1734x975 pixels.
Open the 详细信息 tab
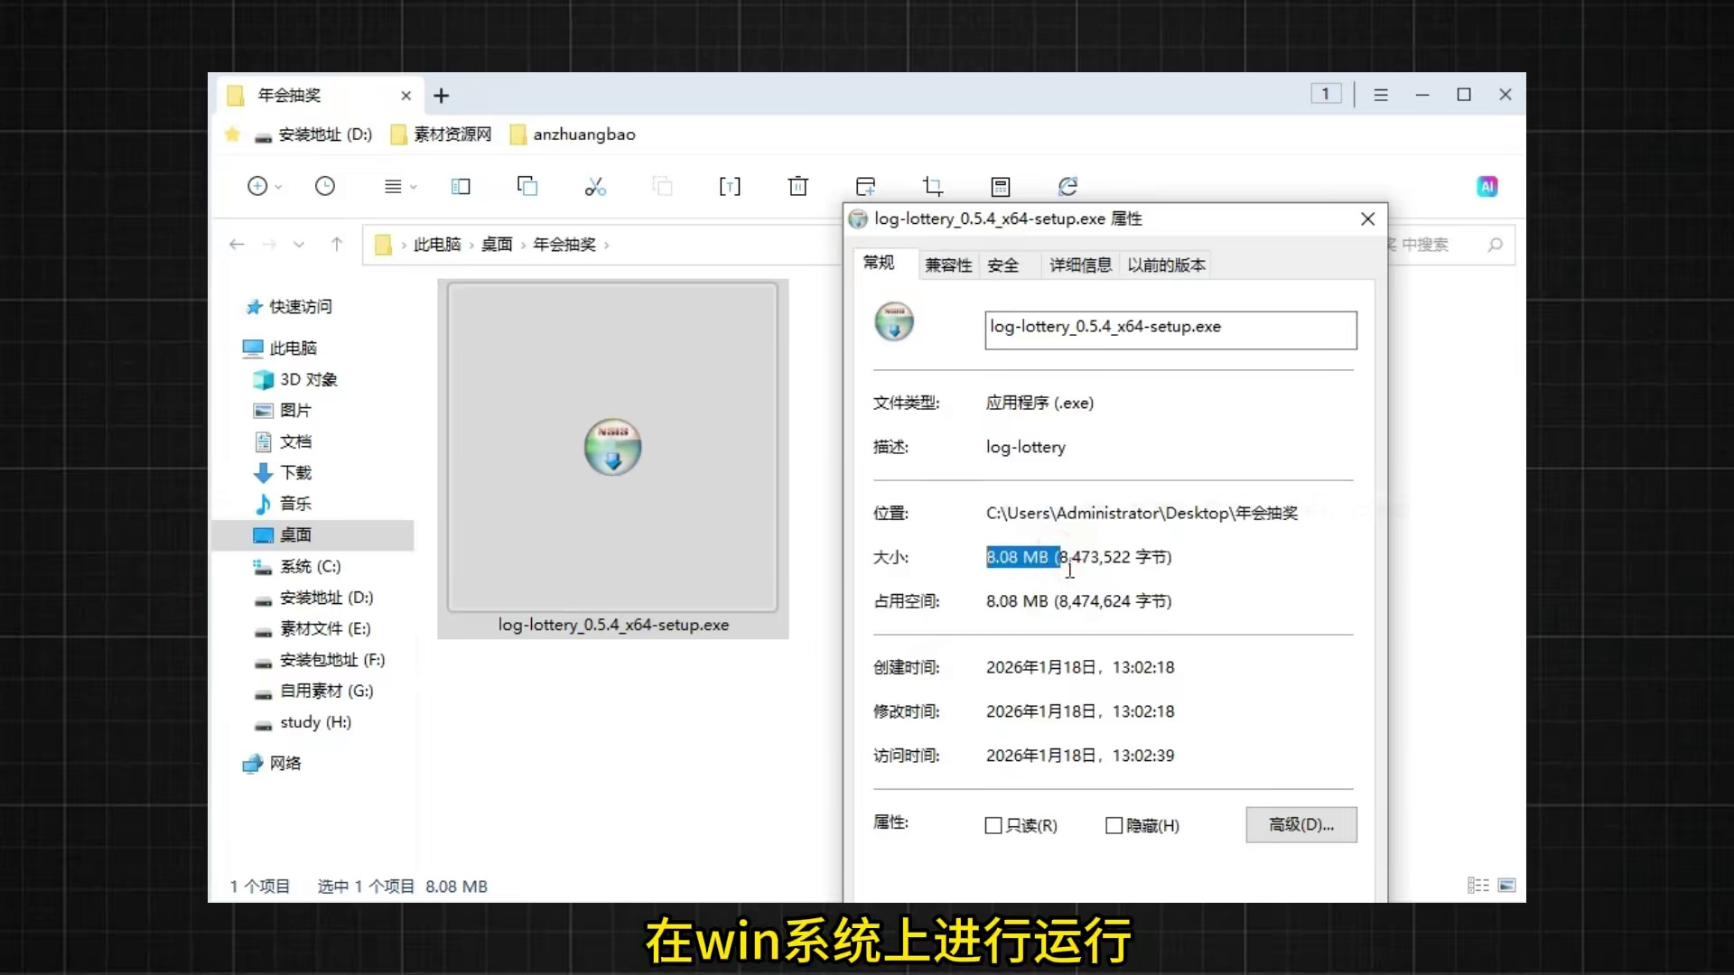click(x=1080, y=265)
